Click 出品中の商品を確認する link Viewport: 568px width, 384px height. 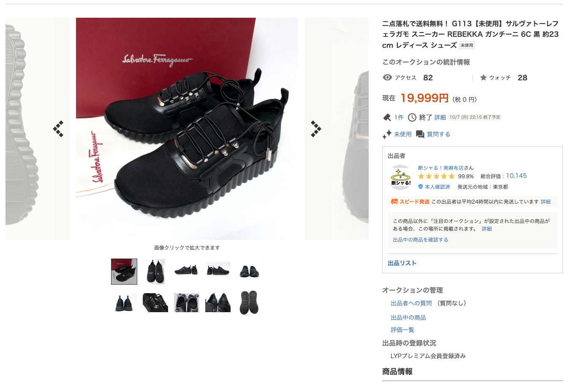[421, 240]
